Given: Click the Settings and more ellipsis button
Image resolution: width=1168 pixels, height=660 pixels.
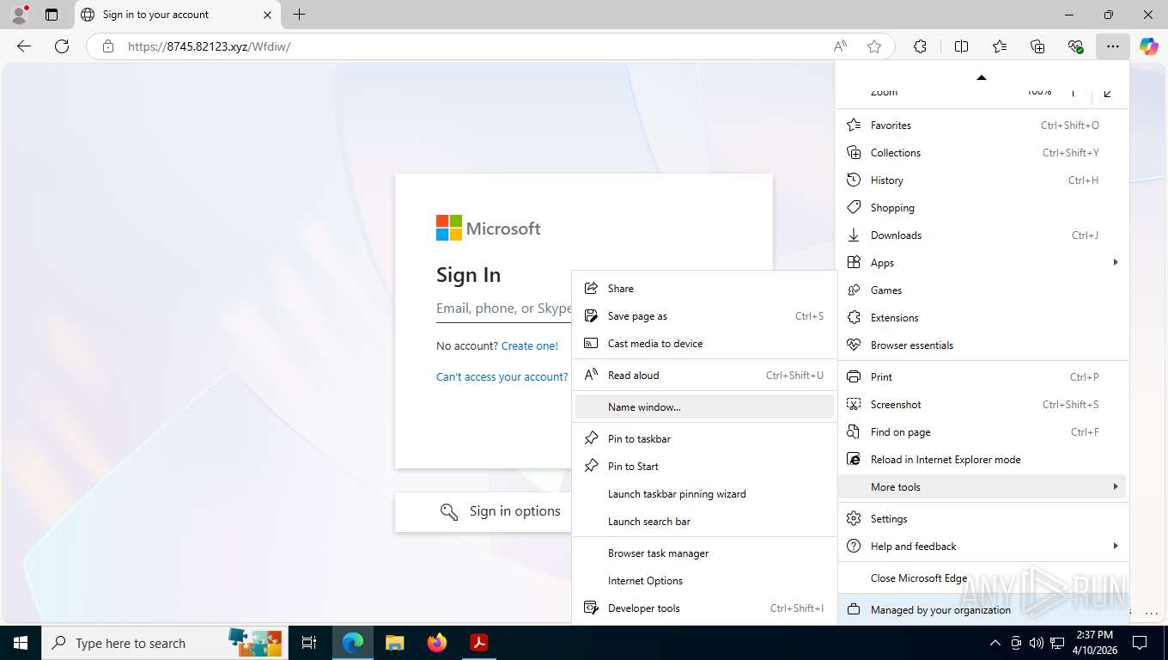Looking at the screenshot, I should pos(1113,46).
